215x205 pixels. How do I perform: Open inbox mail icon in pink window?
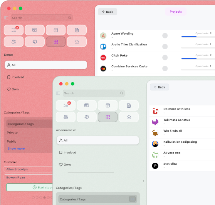coord(77,42)
